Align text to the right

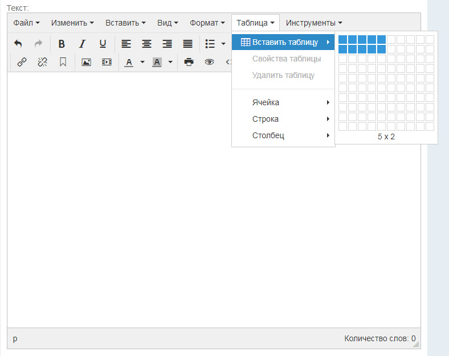click(167, 44)
